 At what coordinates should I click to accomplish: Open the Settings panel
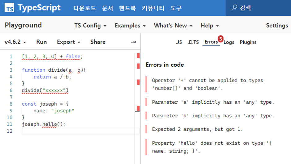pyautogui.click(x=277, y=26)
